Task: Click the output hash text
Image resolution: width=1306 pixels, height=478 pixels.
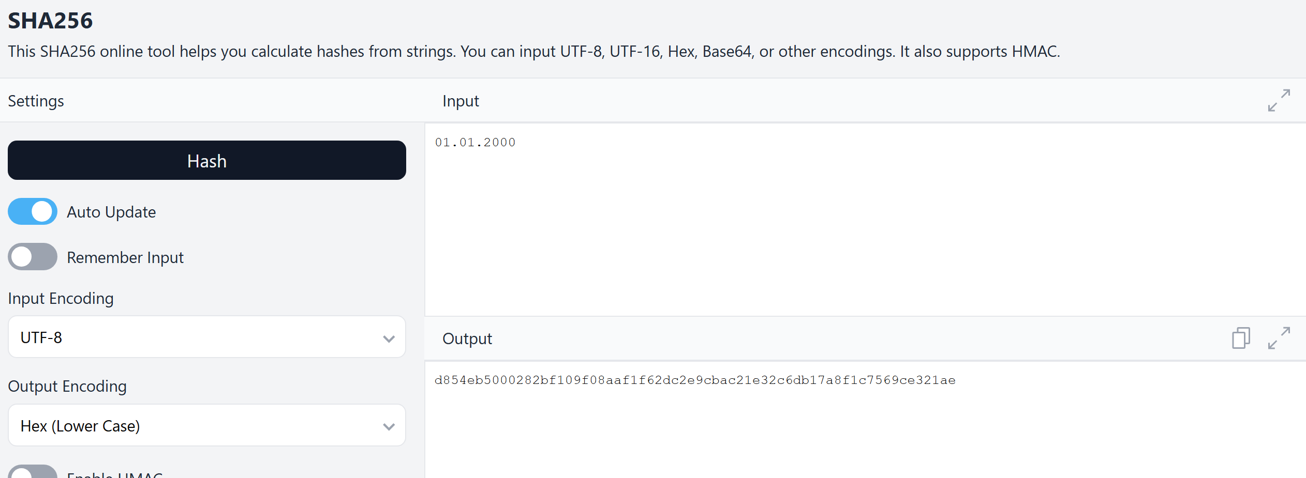Action: point(695,380)
